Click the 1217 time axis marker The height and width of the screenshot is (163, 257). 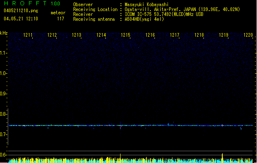174,35
